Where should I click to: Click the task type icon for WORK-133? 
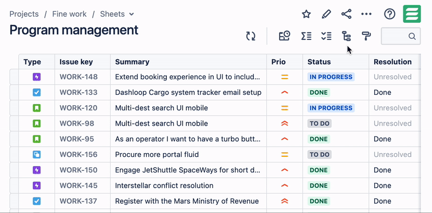pos(37,92)
